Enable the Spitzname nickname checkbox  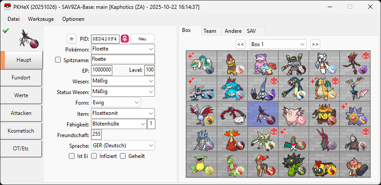58,60
